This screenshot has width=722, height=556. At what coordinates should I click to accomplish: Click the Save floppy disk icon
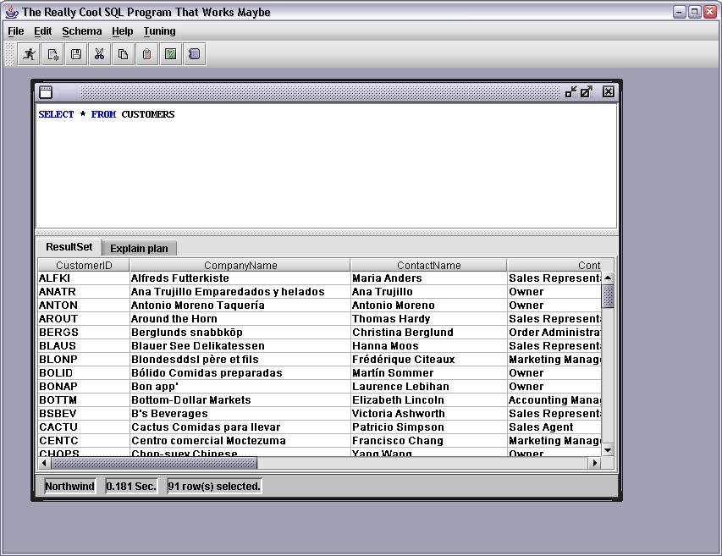[76, 54]
